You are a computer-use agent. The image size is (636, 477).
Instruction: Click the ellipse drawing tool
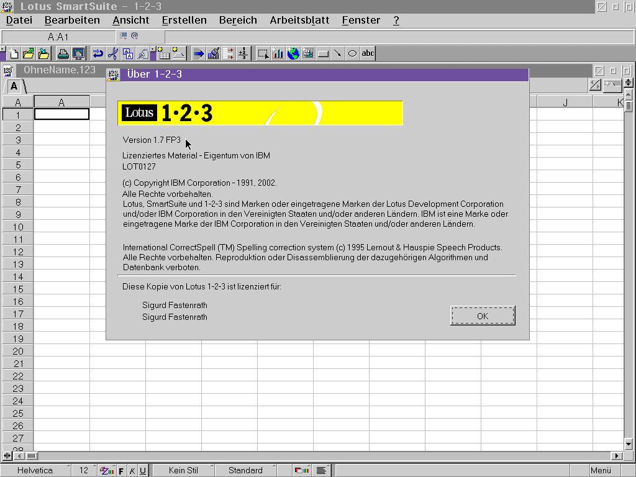pyautogui.click(x=353, y=53)
